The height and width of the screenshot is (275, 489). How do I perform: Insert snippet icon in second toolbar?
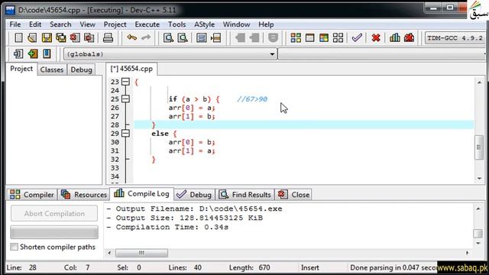click(18, 53)
